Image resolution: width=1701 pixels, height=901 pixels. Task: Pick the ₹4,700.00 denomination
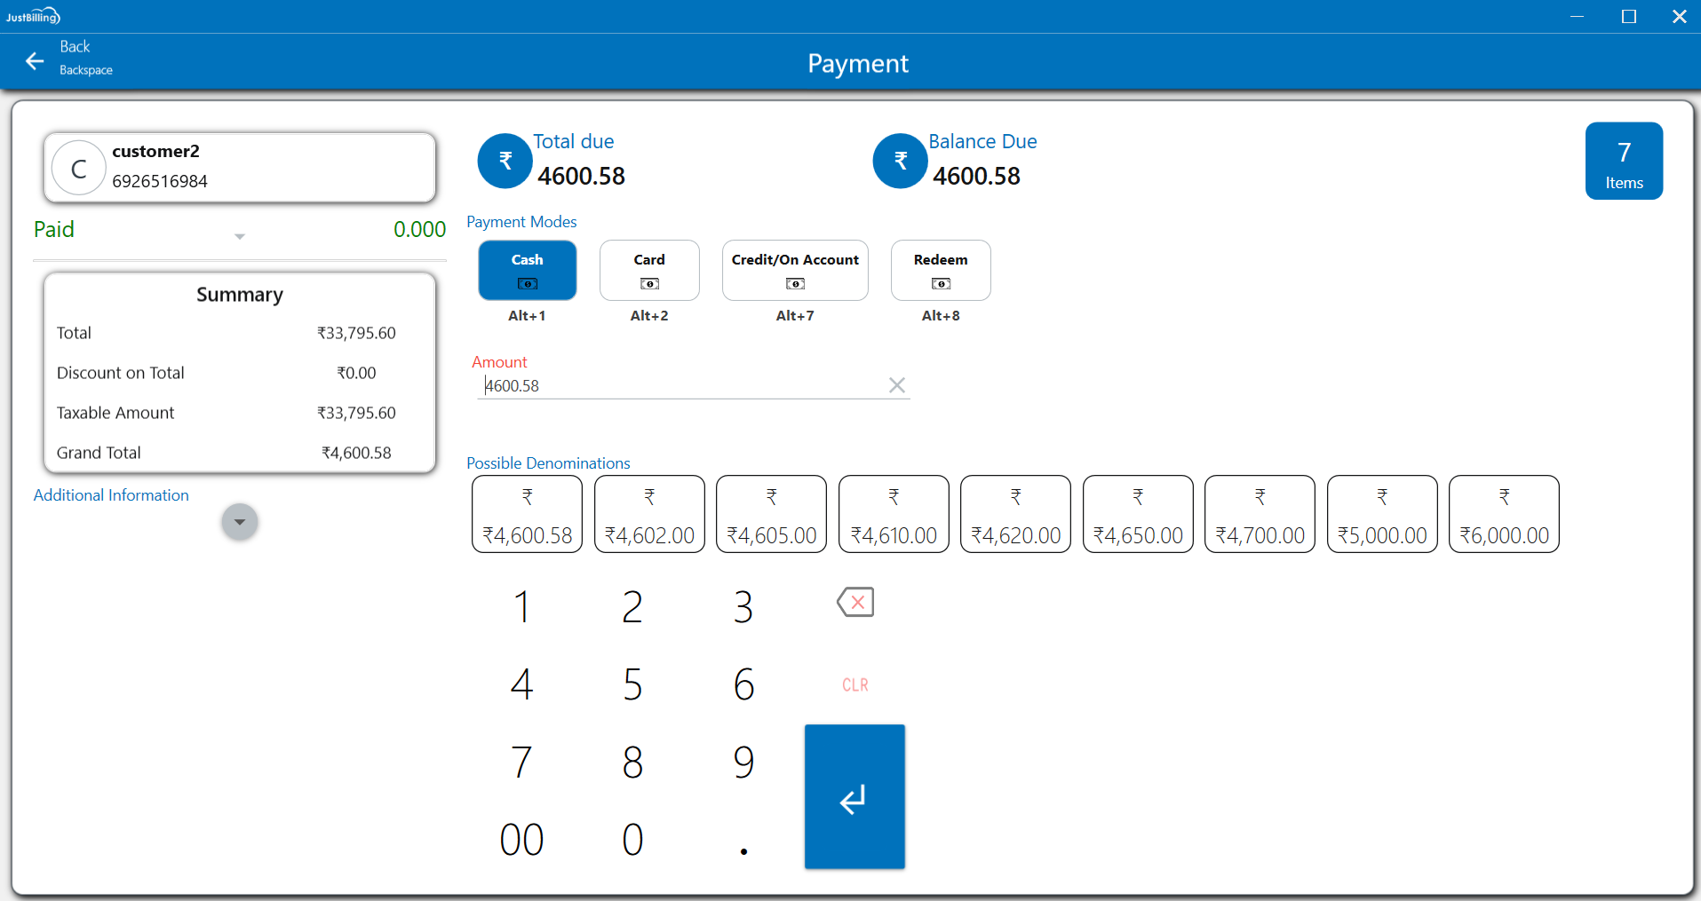[x=1259, y=514]
